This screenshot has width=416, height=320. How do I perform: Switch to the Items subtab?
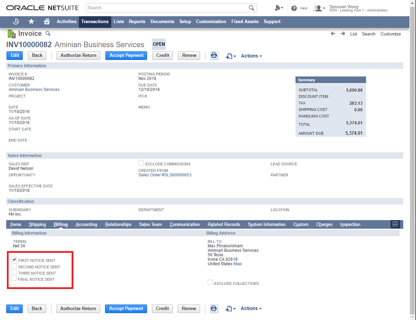tap(15, 224)
